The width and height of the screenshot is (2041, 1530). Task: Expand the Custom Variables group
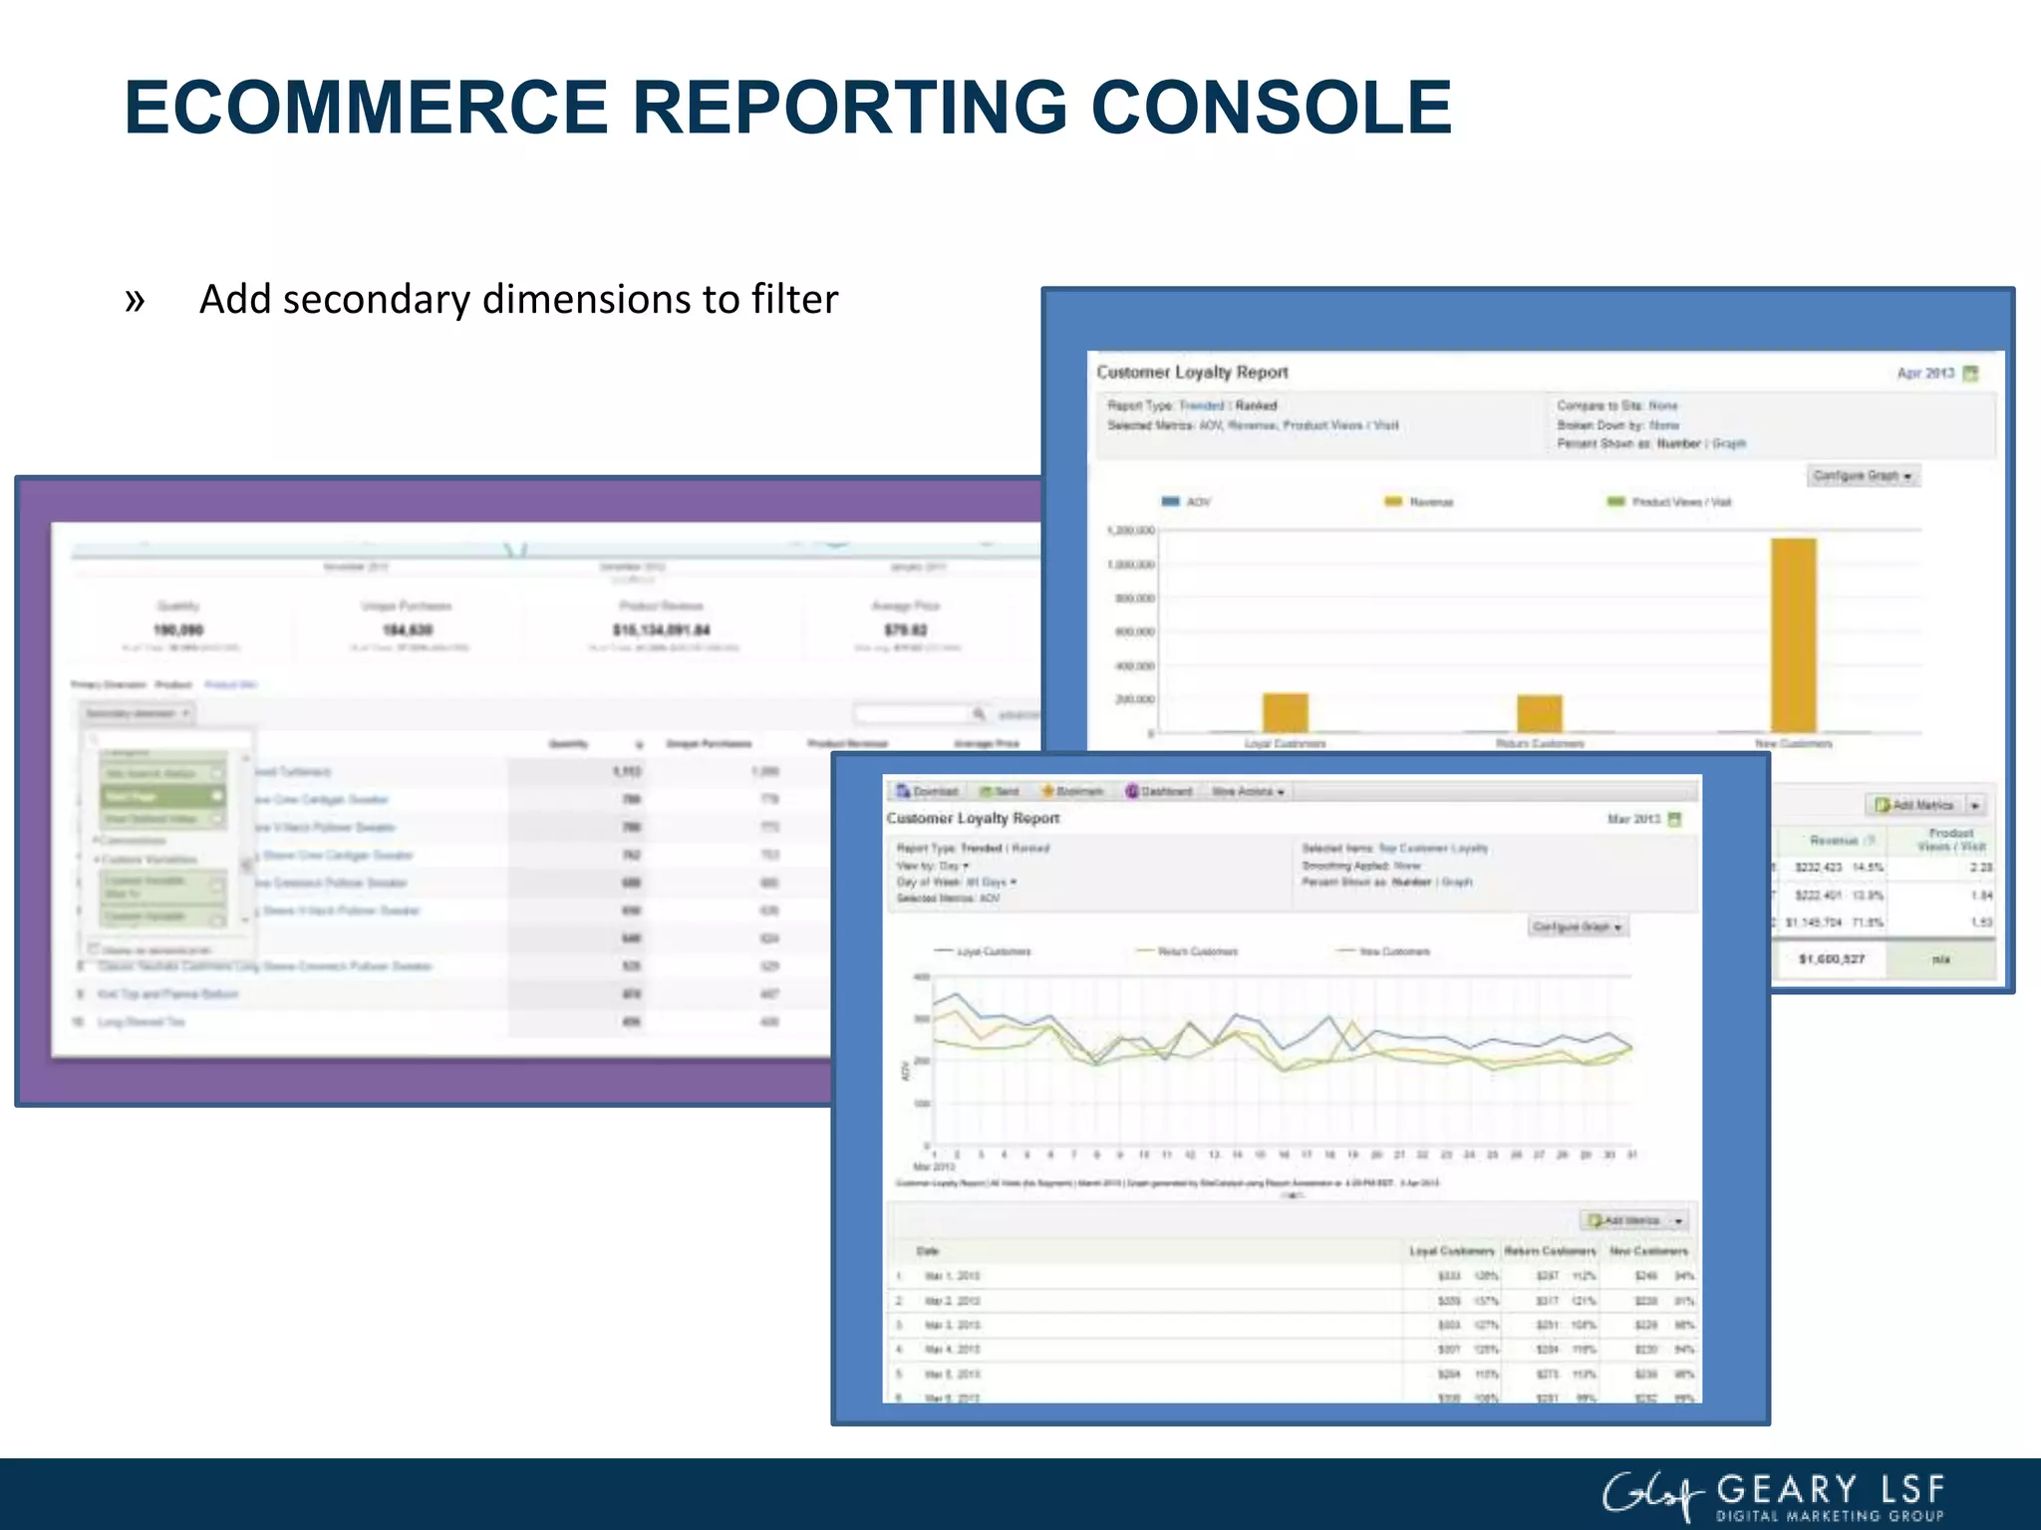[x=147, y=859]
